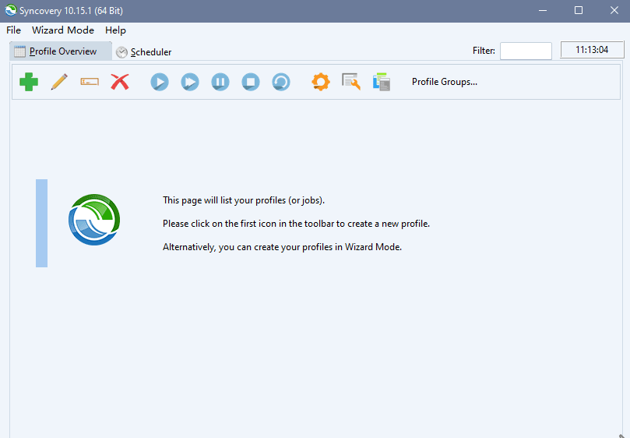Open the log search wrench icon
Screen dimensions: 630x438
pyautogui.click(x=351, y=82)
